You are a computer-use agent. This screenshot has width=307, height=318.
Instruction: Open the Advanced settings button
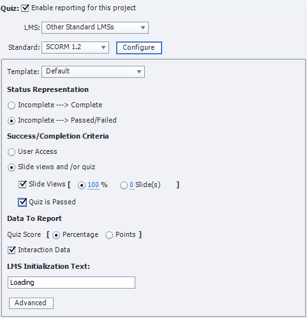[31, 303]
